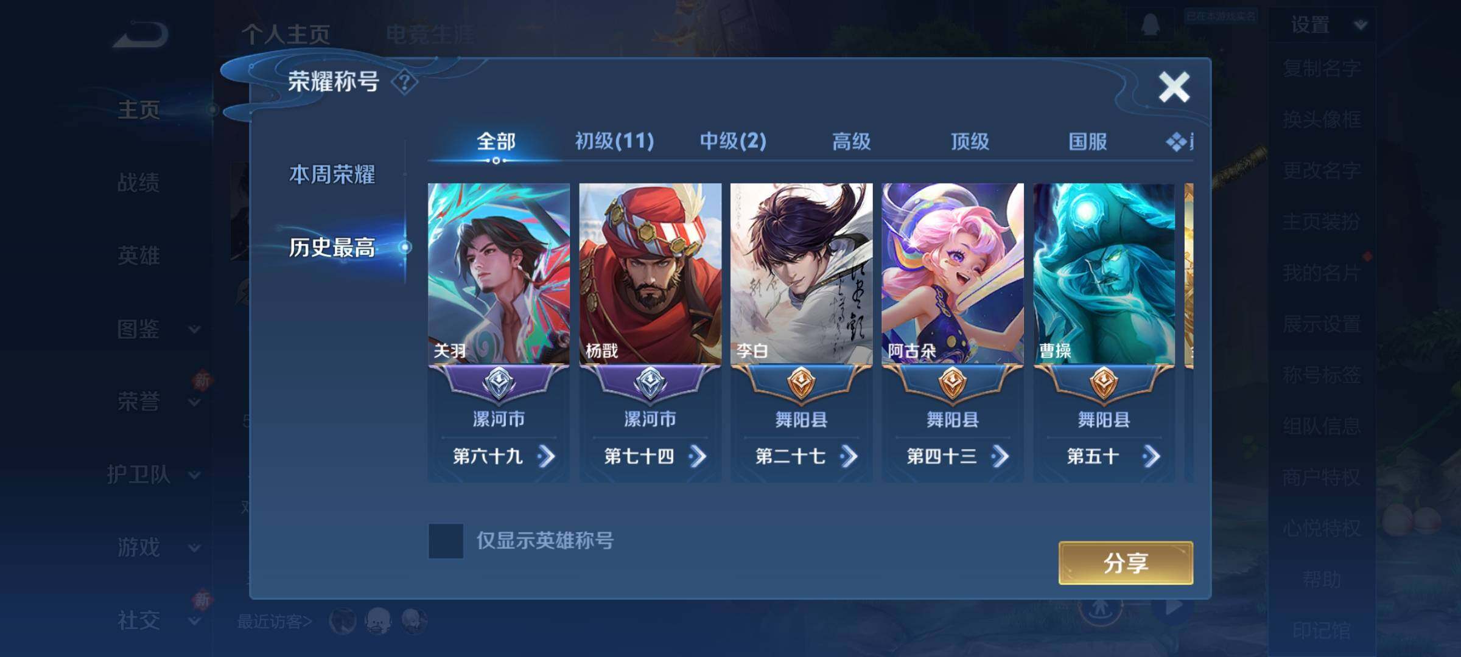The height and width of the screenshot is (657, 1461).
Task: Expand the 图鉴 sidebar section
Action: 155,329
